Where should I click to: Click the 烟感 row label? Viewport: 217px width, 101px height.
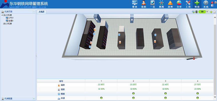[63, 94]
